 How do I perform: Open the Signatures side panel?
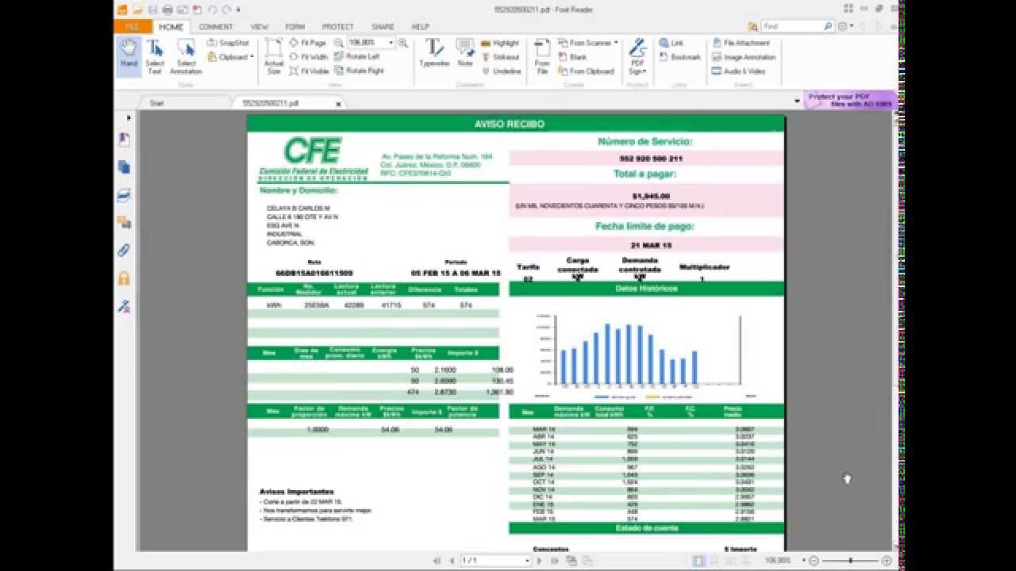click(124, 306)
